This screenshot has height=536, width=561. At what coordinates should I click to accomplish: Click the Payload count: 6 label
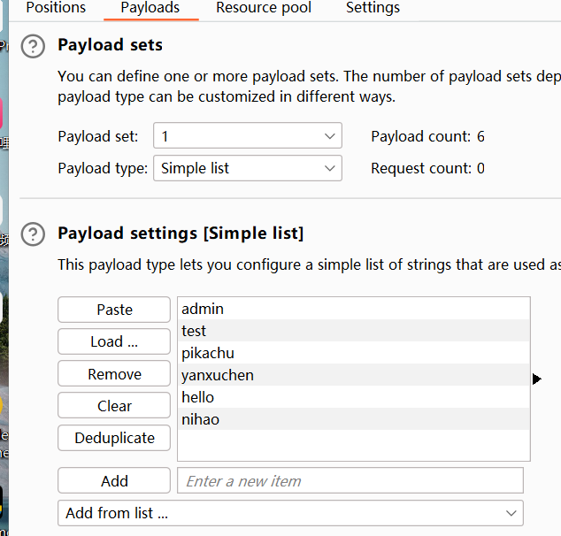point(427,136)
